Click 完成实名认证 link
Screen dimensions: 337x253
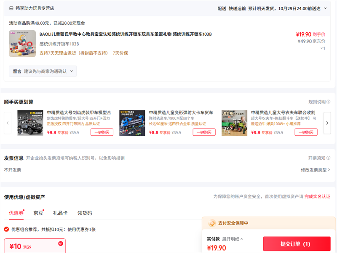(317, 197)
